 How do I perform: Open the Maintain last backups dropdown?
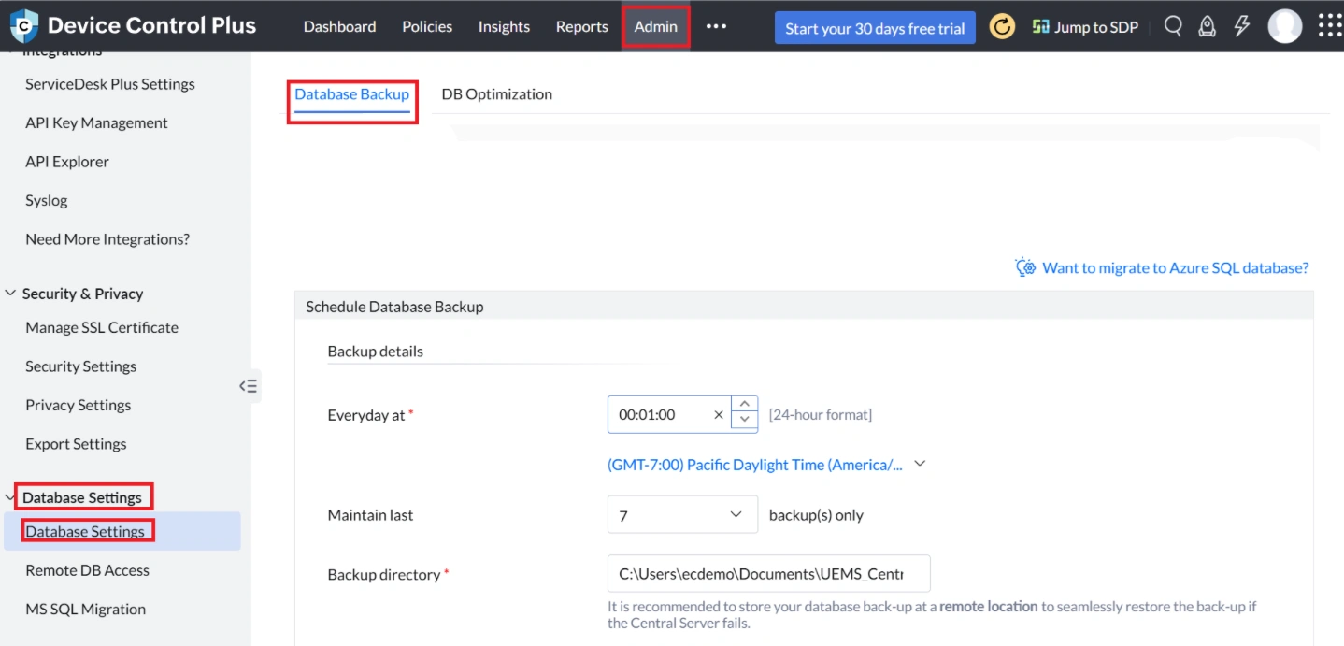pos(682,514)
